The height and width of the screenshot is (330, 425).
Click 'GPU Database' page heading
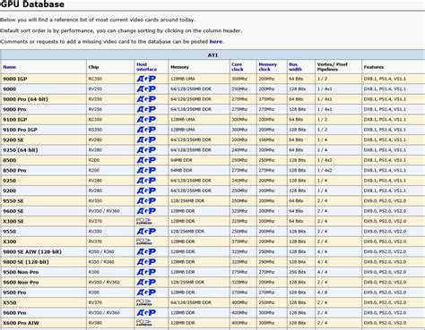[32, 4]
